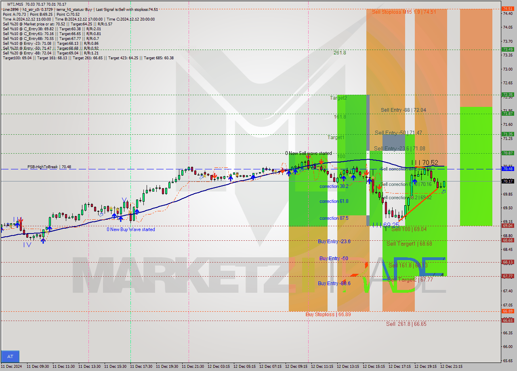Screen dimensions: 517x371
Task: Click the current price tag 70.17
Action: tap(508, 181)
